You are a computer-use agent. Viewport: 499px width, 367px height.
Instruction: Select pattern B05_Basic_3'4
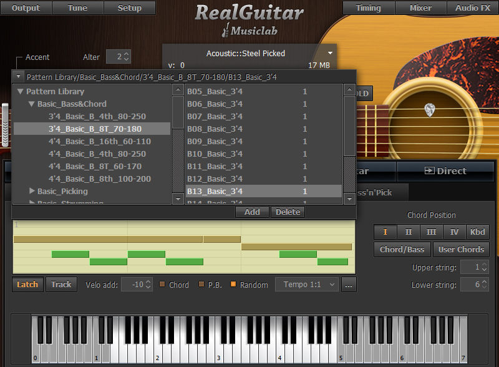pyautogui.click(x=263, y=91)
